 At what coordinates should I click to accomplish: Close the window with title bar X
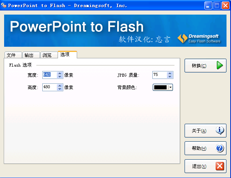click(x=225, y=6)
